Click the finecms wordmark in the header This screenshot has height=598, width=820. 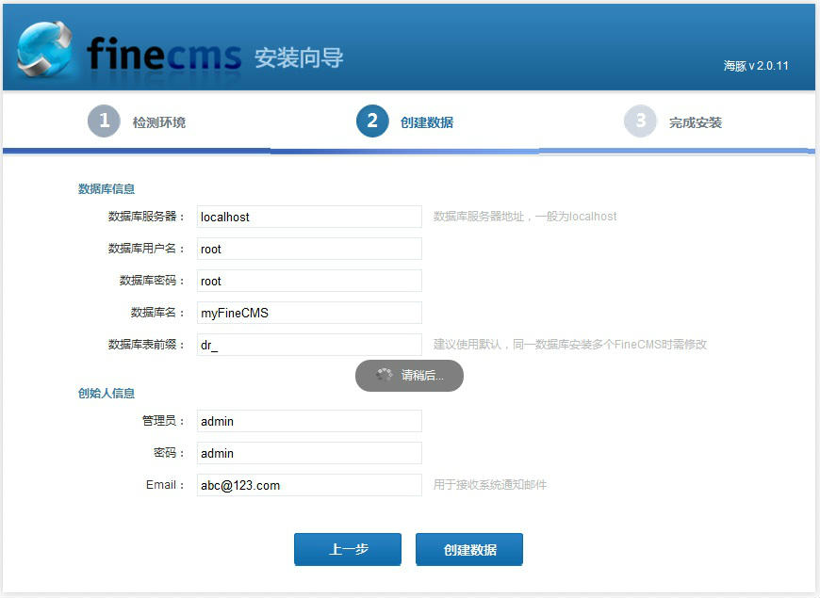pyautogui.click(x=164, y=54)
